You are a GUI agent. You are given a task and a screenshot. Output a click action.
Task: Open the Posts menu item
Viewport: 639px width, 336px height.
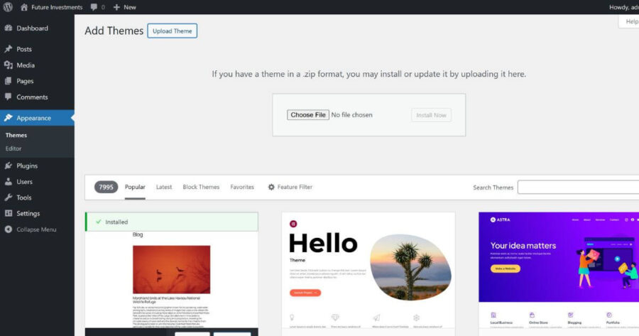click(37, 49)
